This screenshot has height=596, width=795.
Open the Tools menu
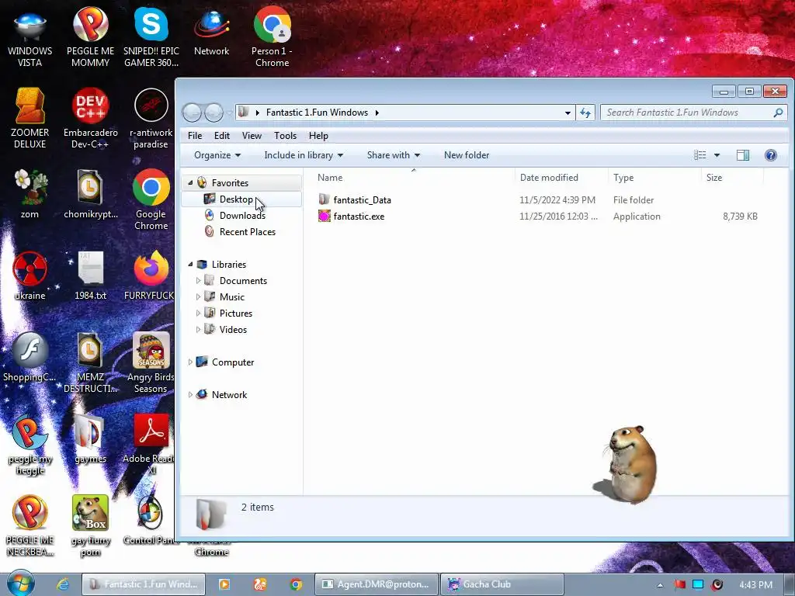click(x=285, y=136)
